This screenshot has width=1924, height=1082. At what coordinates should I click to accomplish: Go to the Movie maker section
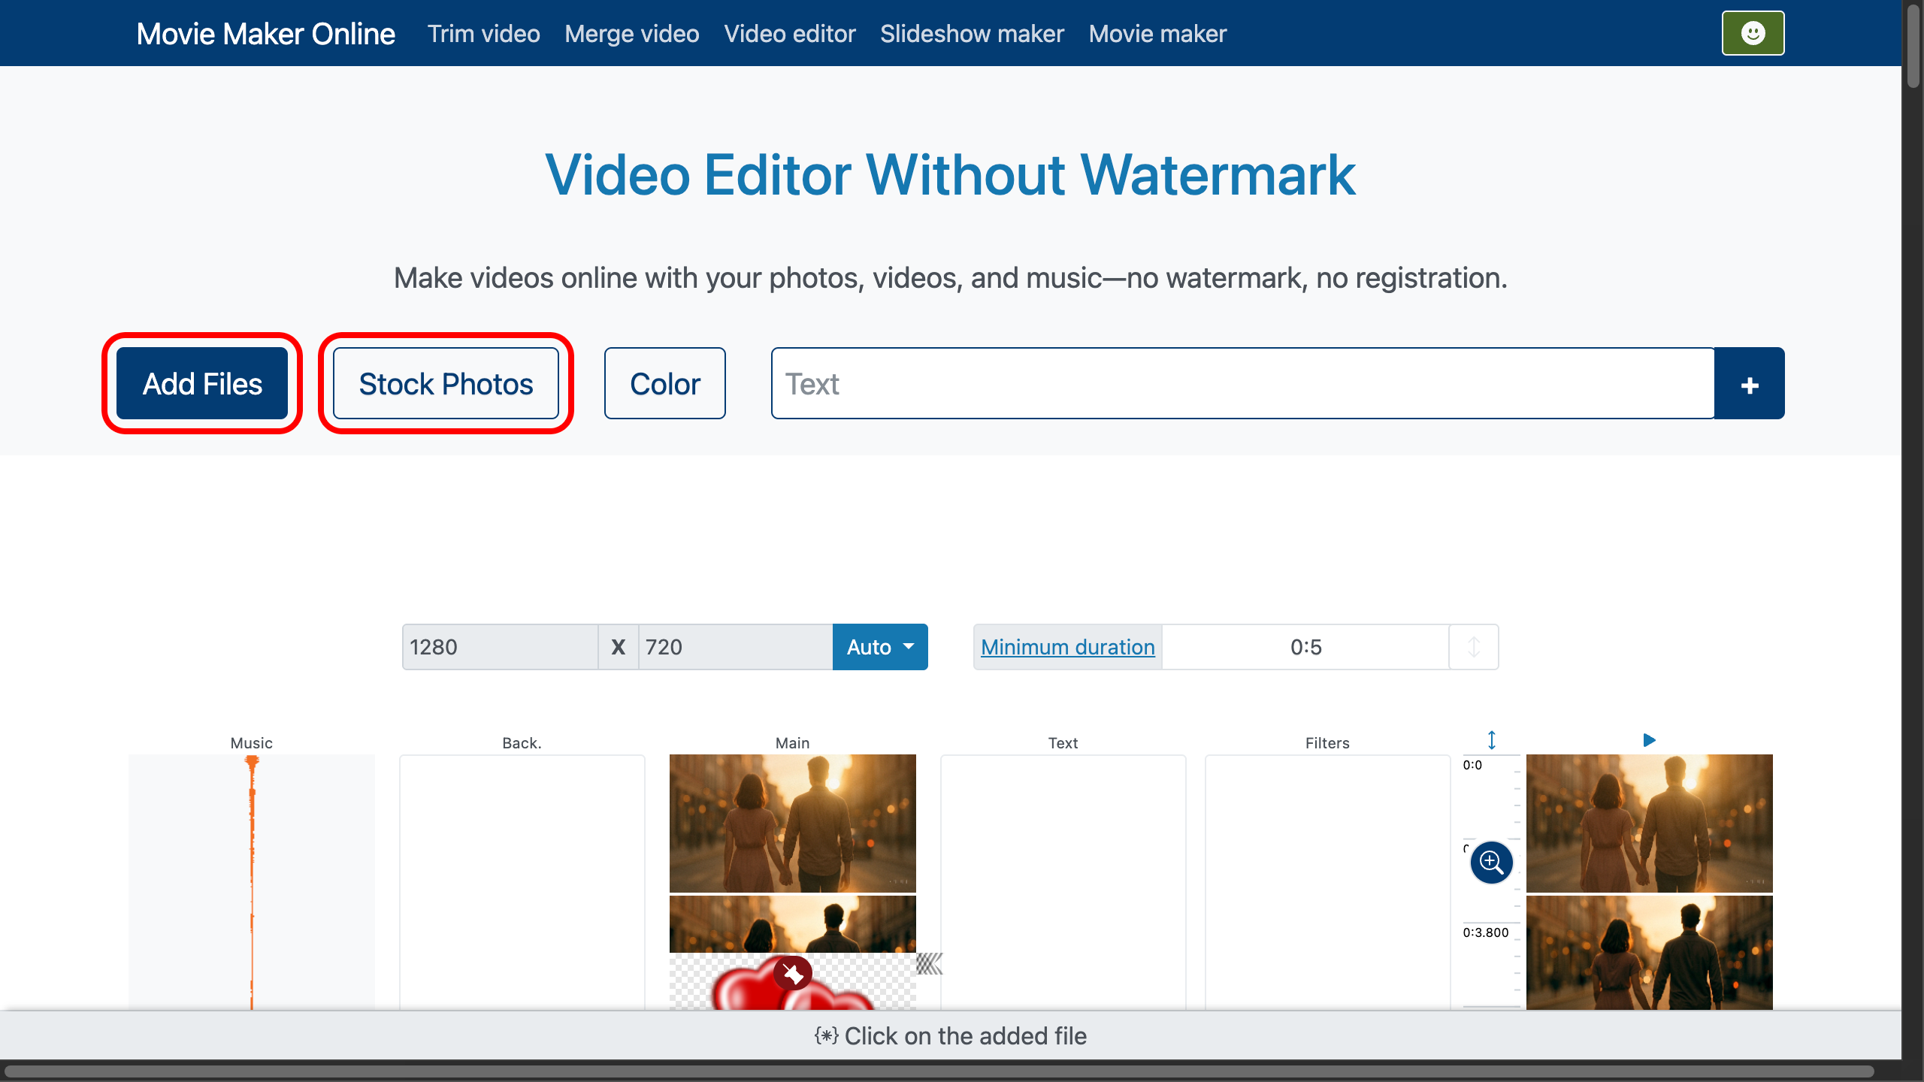(1157, 33)
